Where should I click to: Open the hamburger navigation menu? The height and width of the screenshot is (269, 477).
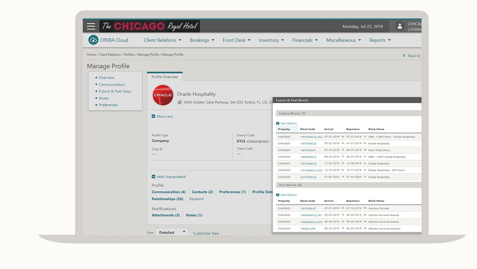[91, 26]
